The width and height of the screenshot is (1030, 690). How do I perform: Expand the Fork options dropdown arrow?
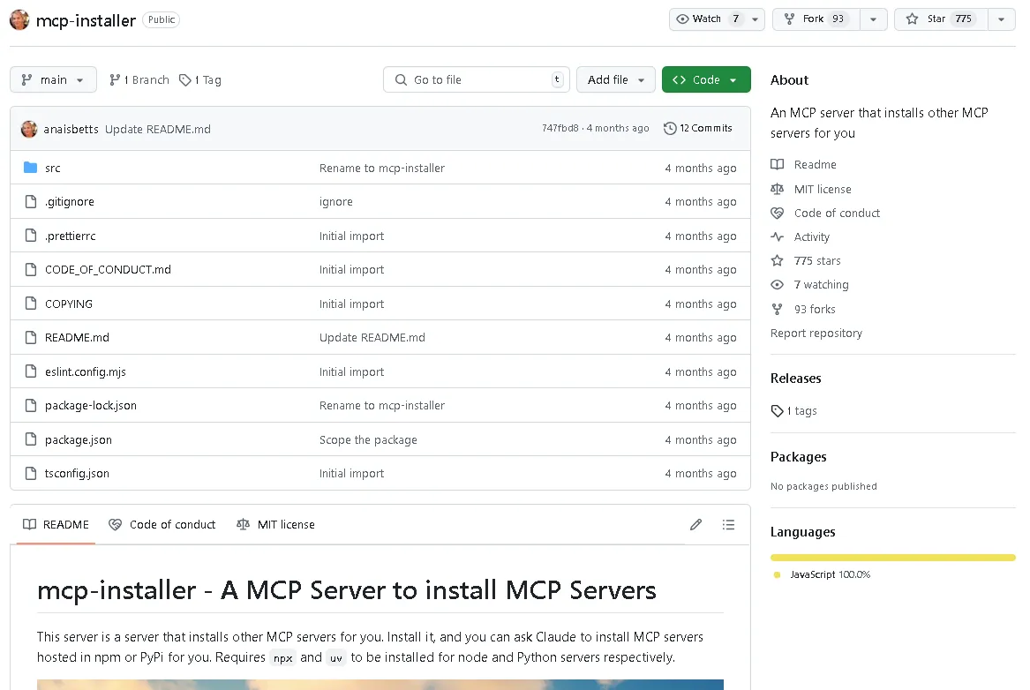[x=874, y=19]
